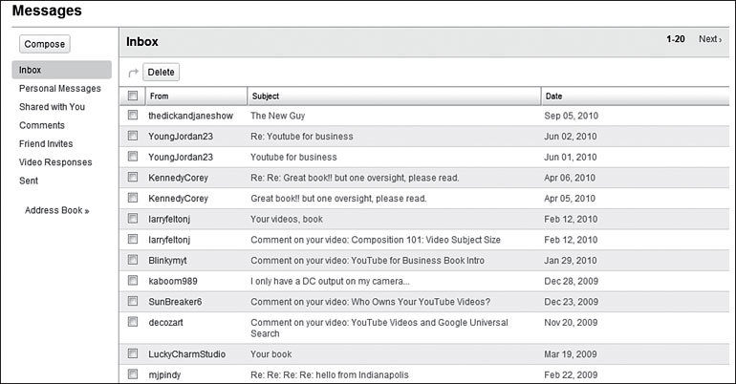Open 'Your book' message subject
736x384 pixels.
coord(271,354)
